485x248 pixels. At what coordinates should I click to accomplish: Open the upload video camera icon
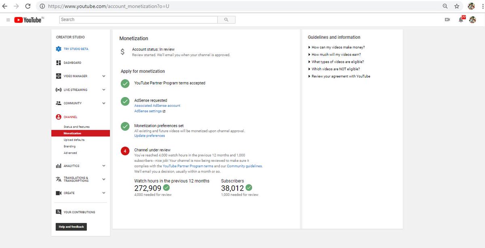447,19
